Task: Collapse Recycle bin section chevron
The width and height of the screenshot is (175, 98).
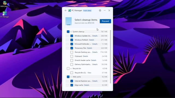Action: pyautogui.click(x=71, y=69)
